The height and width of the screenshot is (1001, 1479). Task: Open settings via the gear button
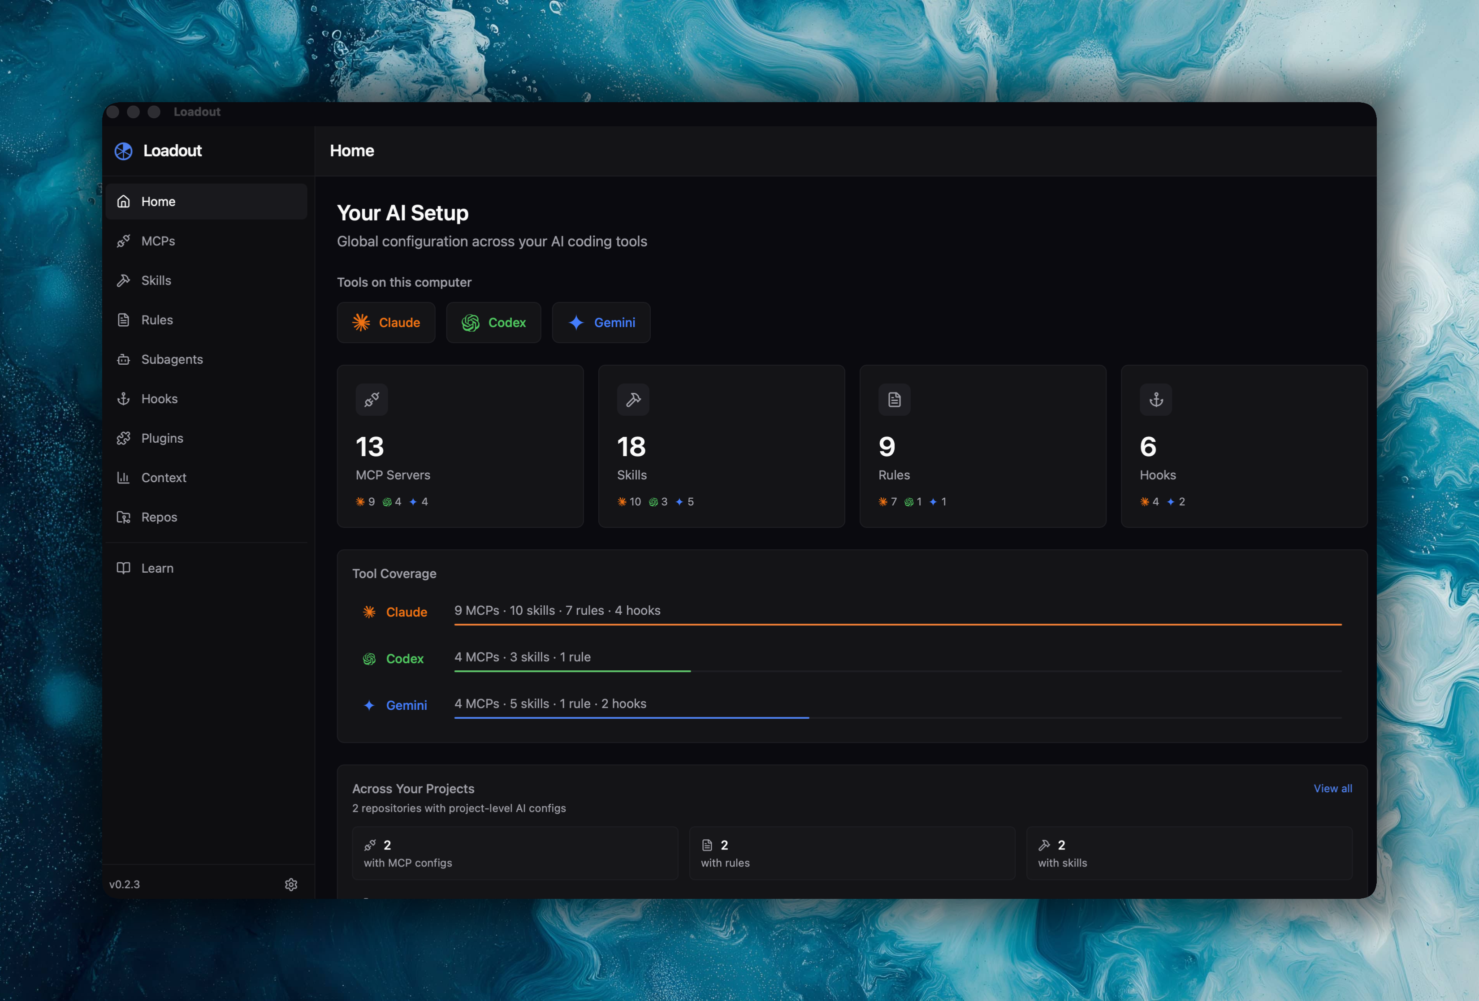[x=291, y=884]
